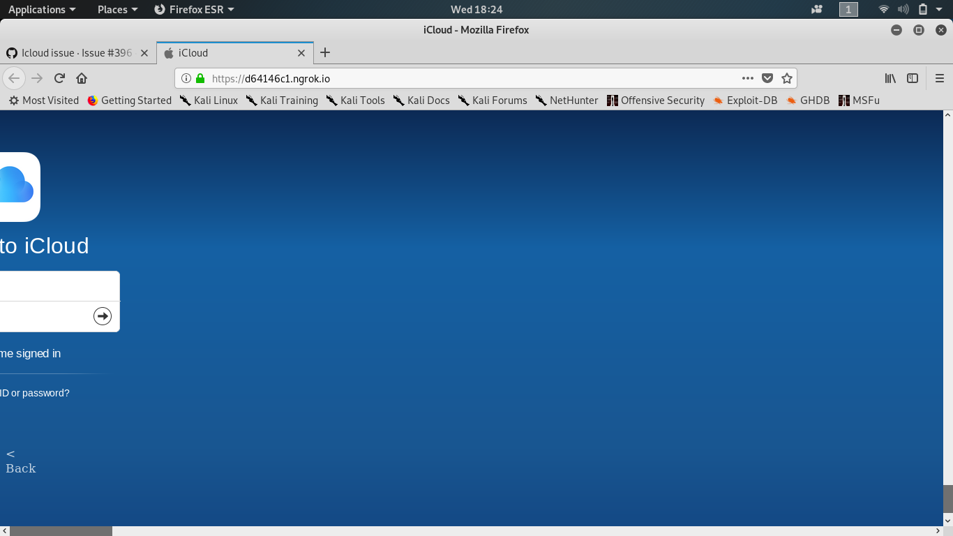Open the Applications menu
The height and width of the screenshot is (536, 953).
pyautogui.click(x=42, y=9)
